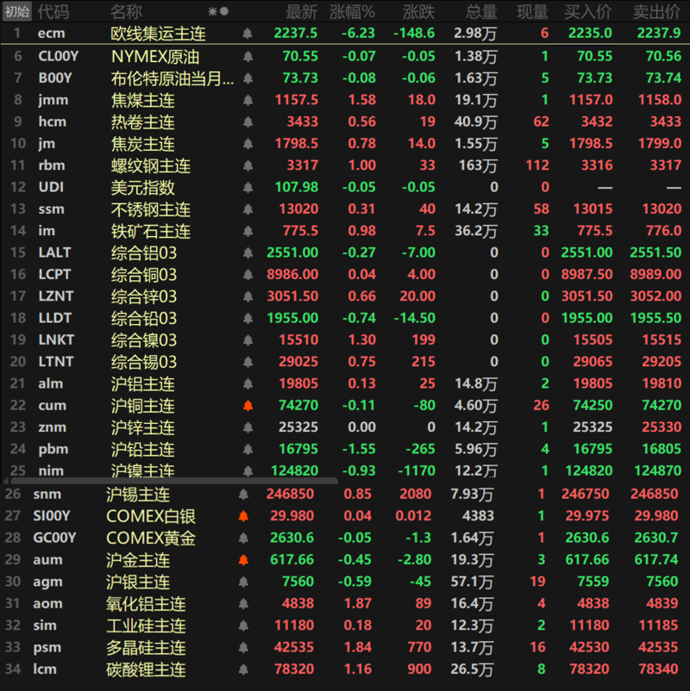Select the 螺纹钢主连 name
This screenshot has height=691, width=690.
[151, 165]
